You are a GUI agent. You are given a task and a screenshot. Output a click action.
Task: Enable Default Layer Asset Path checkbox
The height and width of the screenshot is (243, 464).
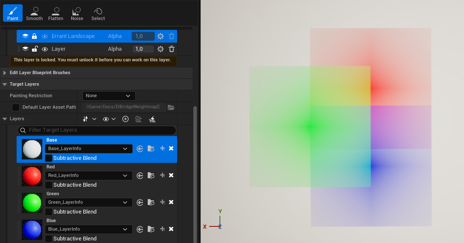(x=16, y=107)
